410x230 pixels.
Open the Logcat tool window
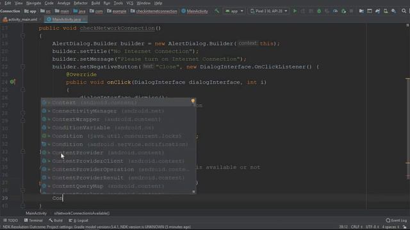pos(78,220)
